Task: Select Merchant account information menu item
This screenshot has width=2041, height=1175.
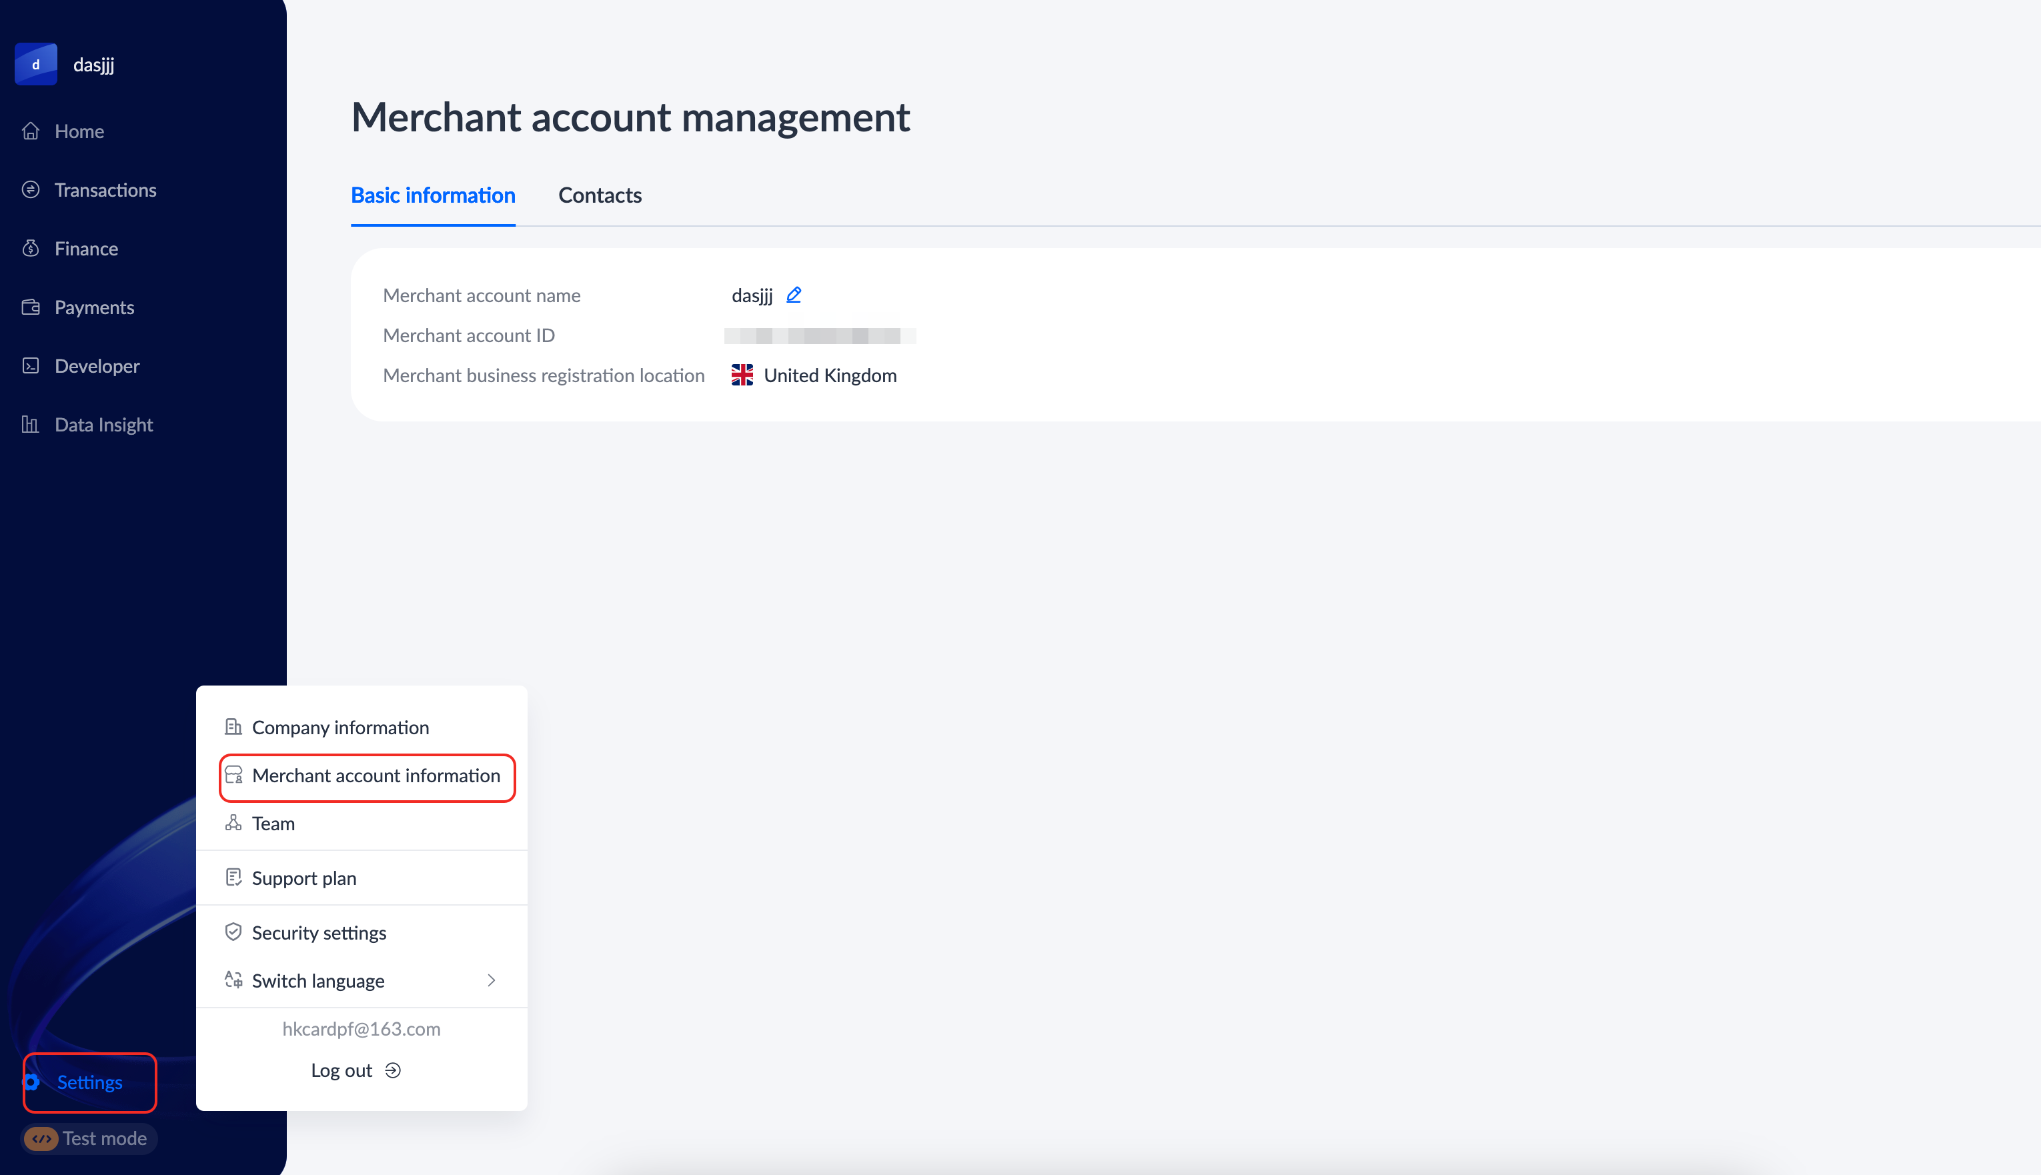Action: tap(376, 776)
